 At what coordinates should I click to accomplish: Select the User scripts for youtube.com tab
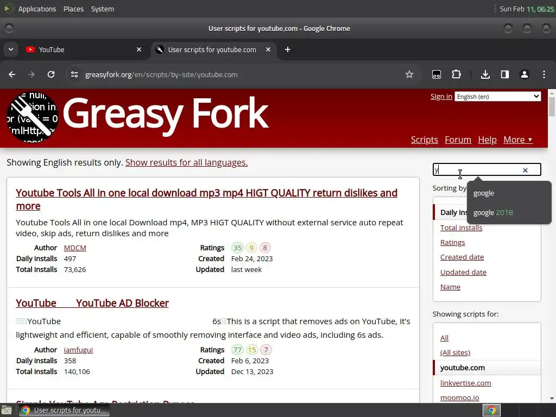[214, 49]
